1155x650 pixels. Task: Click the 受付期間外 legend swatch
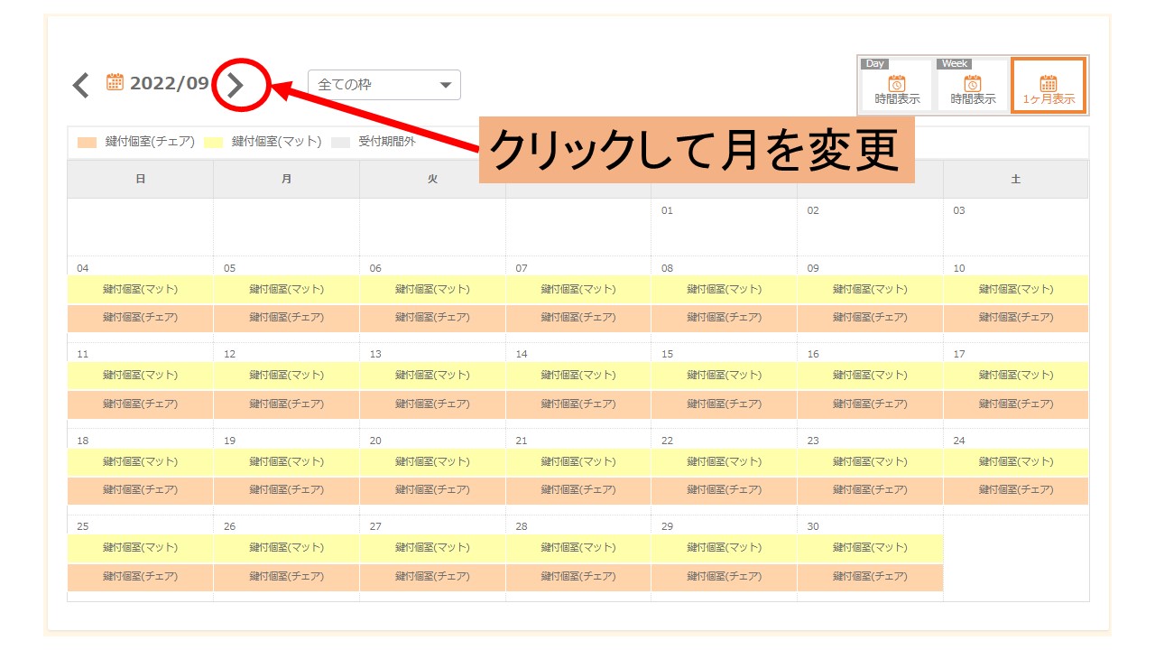point(340,142)
